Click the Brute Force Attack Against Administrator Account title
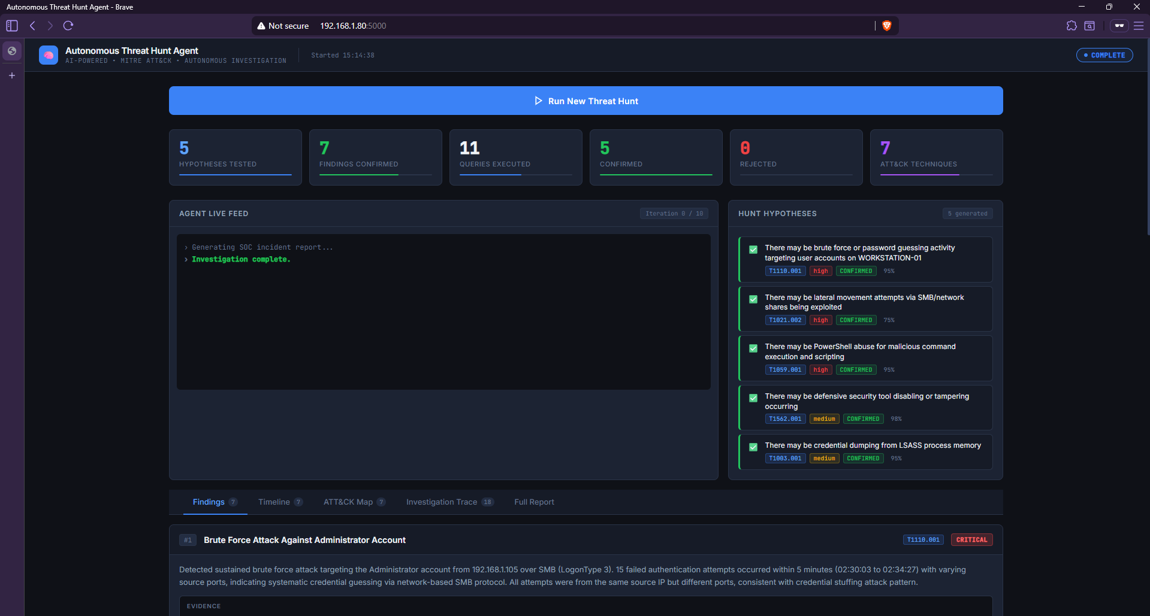 (x=304, y=540)
